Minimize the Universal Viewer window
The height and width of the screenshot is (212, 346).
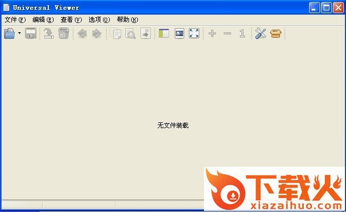(314, 8)
